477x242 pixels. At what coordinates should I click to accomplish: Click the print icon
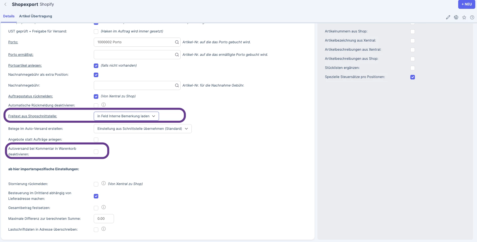456,17
